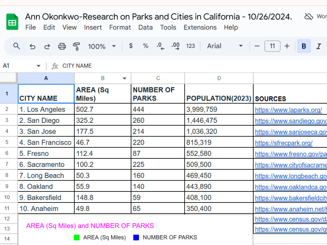Open column B dropdown arrow
Screen dimensions: 327x245
click(x=125, y=78)
